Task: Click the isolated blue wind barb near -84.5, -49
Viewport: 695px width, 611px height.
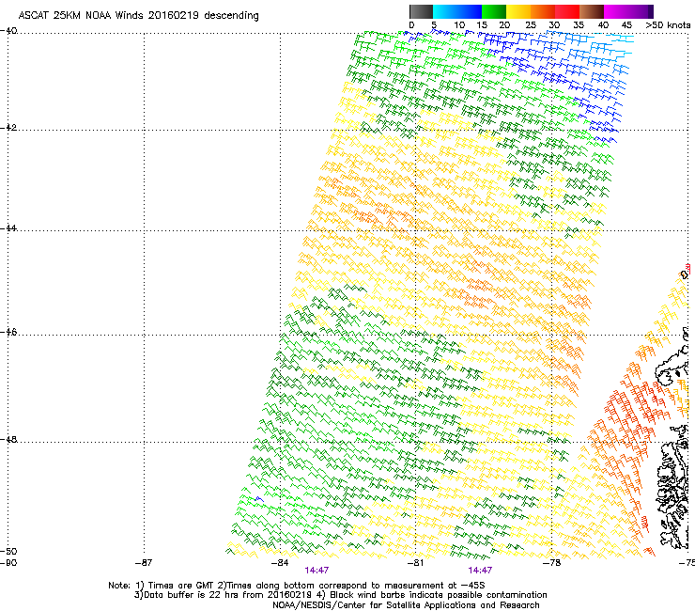Action: (x=259, y=500)
